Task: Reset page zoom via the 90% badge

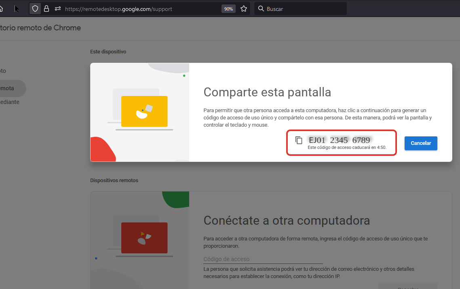Action: (228, 8)
